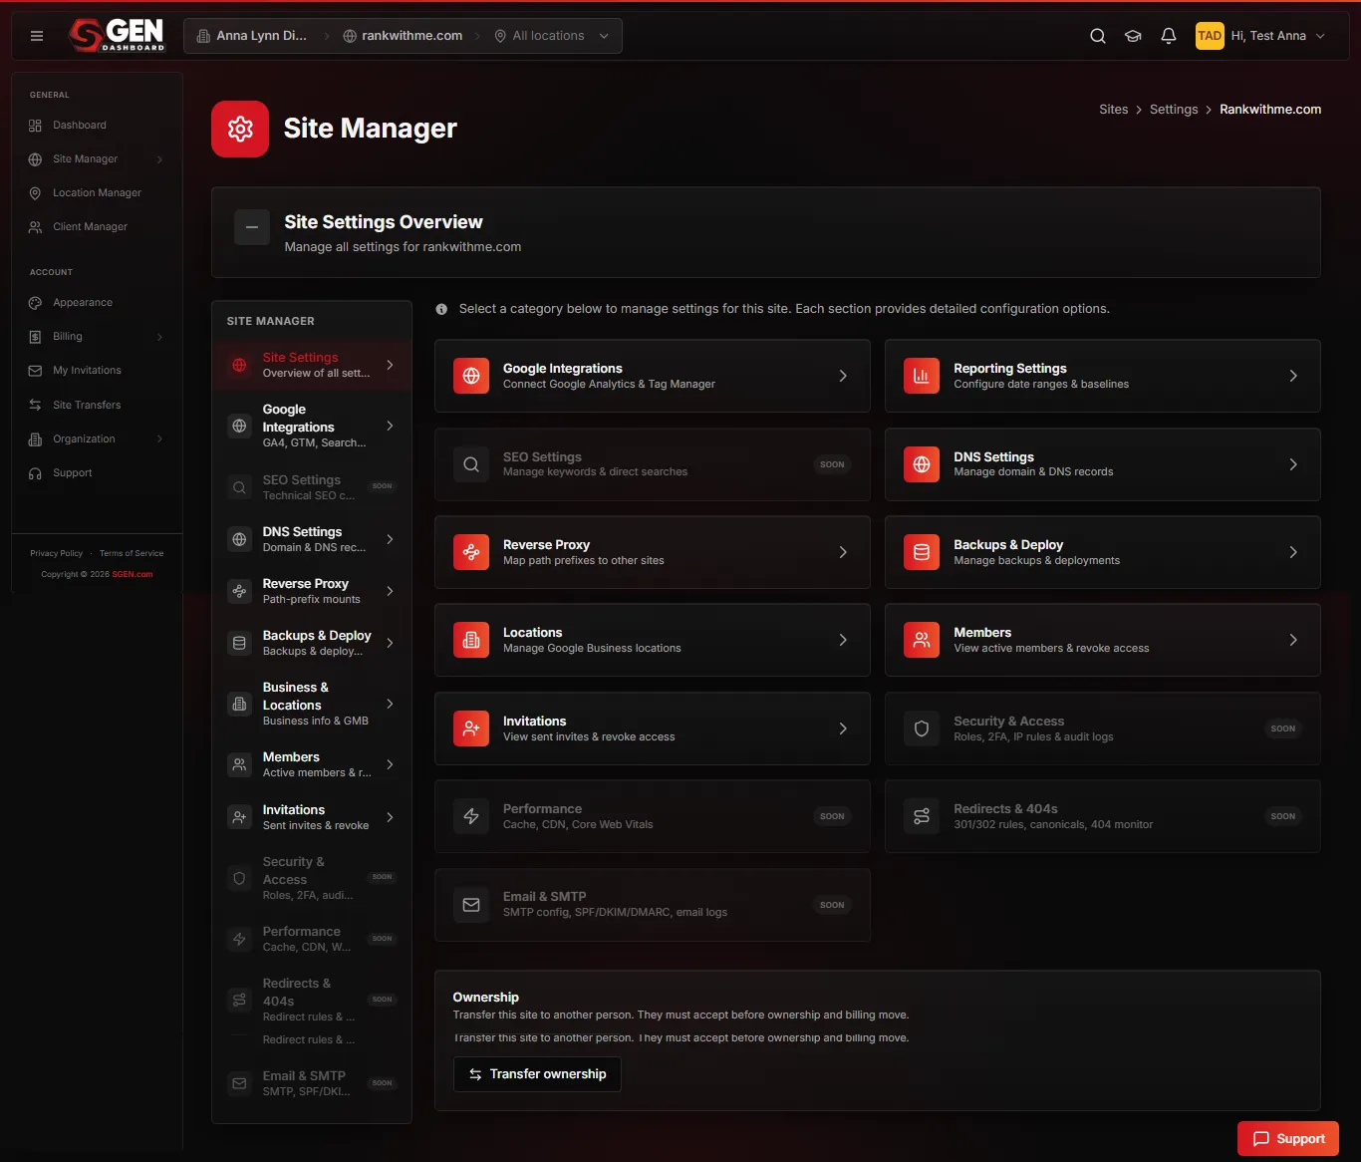This screenshot has width=1361, height=1162.
Task: Open Business & Locations in Site Manager menu
Action: [312, 704]
